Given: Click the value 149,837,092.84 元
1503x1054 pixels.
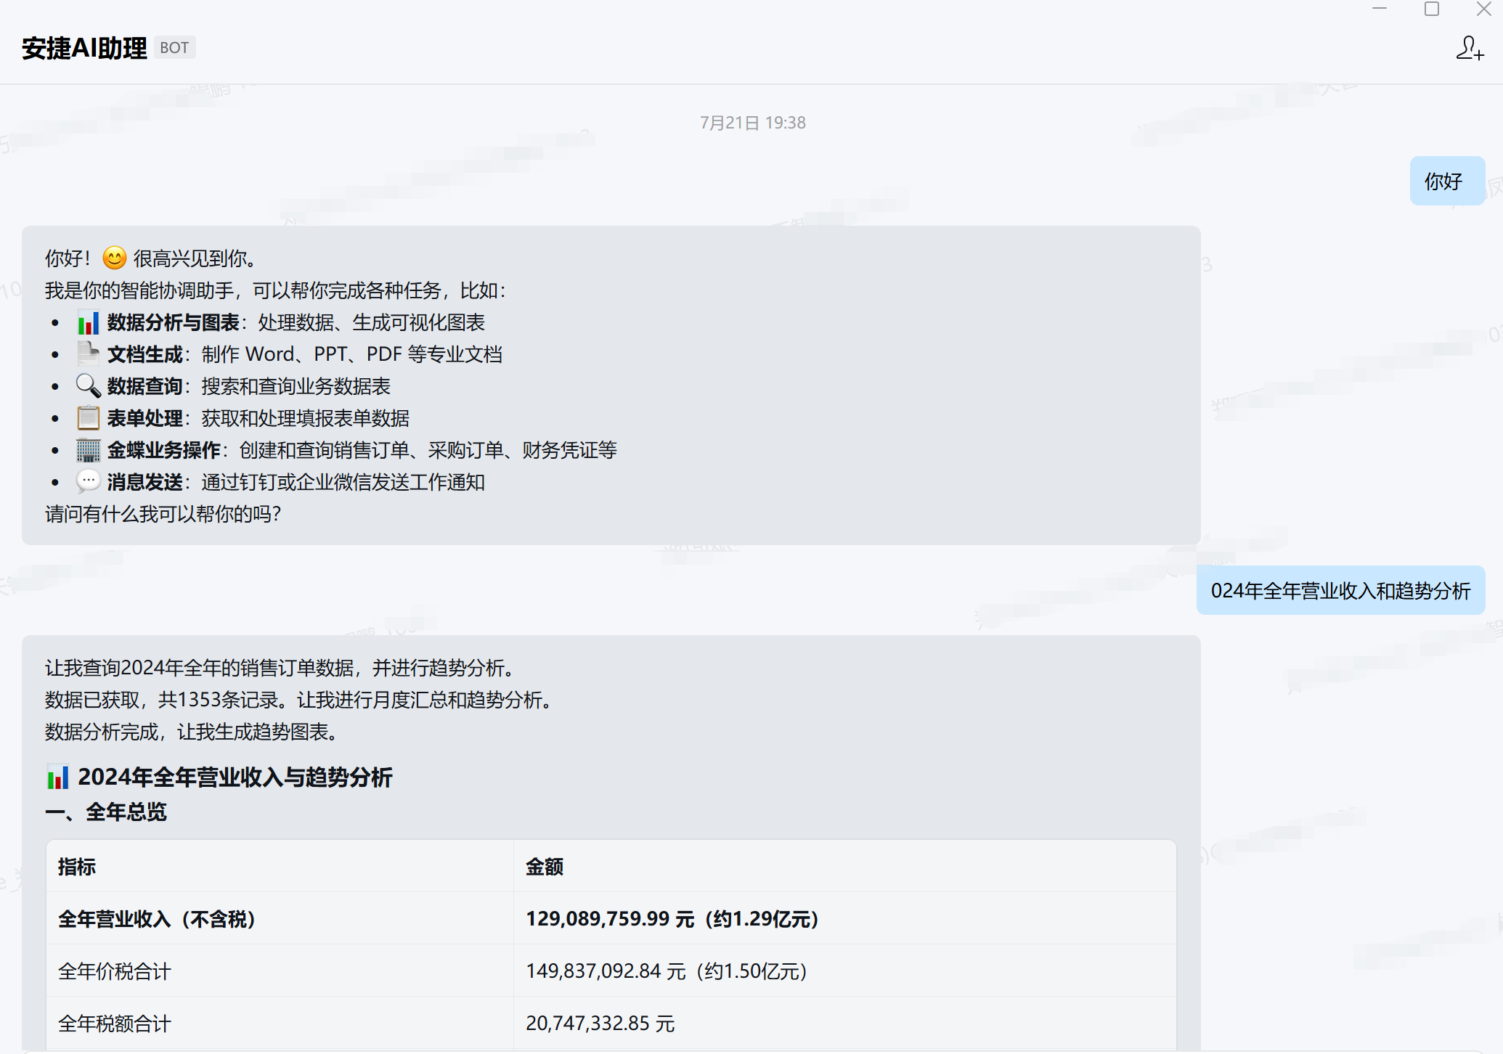Looking at the screenshot, I should (606, 971).
